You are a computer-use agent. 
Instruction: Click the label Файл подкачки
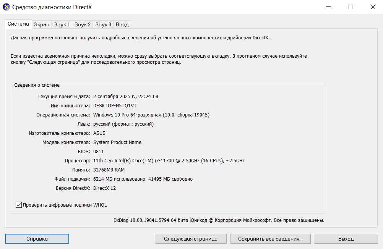click(72, 179)
